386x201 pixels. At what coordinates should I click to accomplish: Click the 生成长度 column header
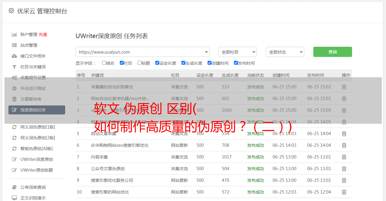coord(230,75)
